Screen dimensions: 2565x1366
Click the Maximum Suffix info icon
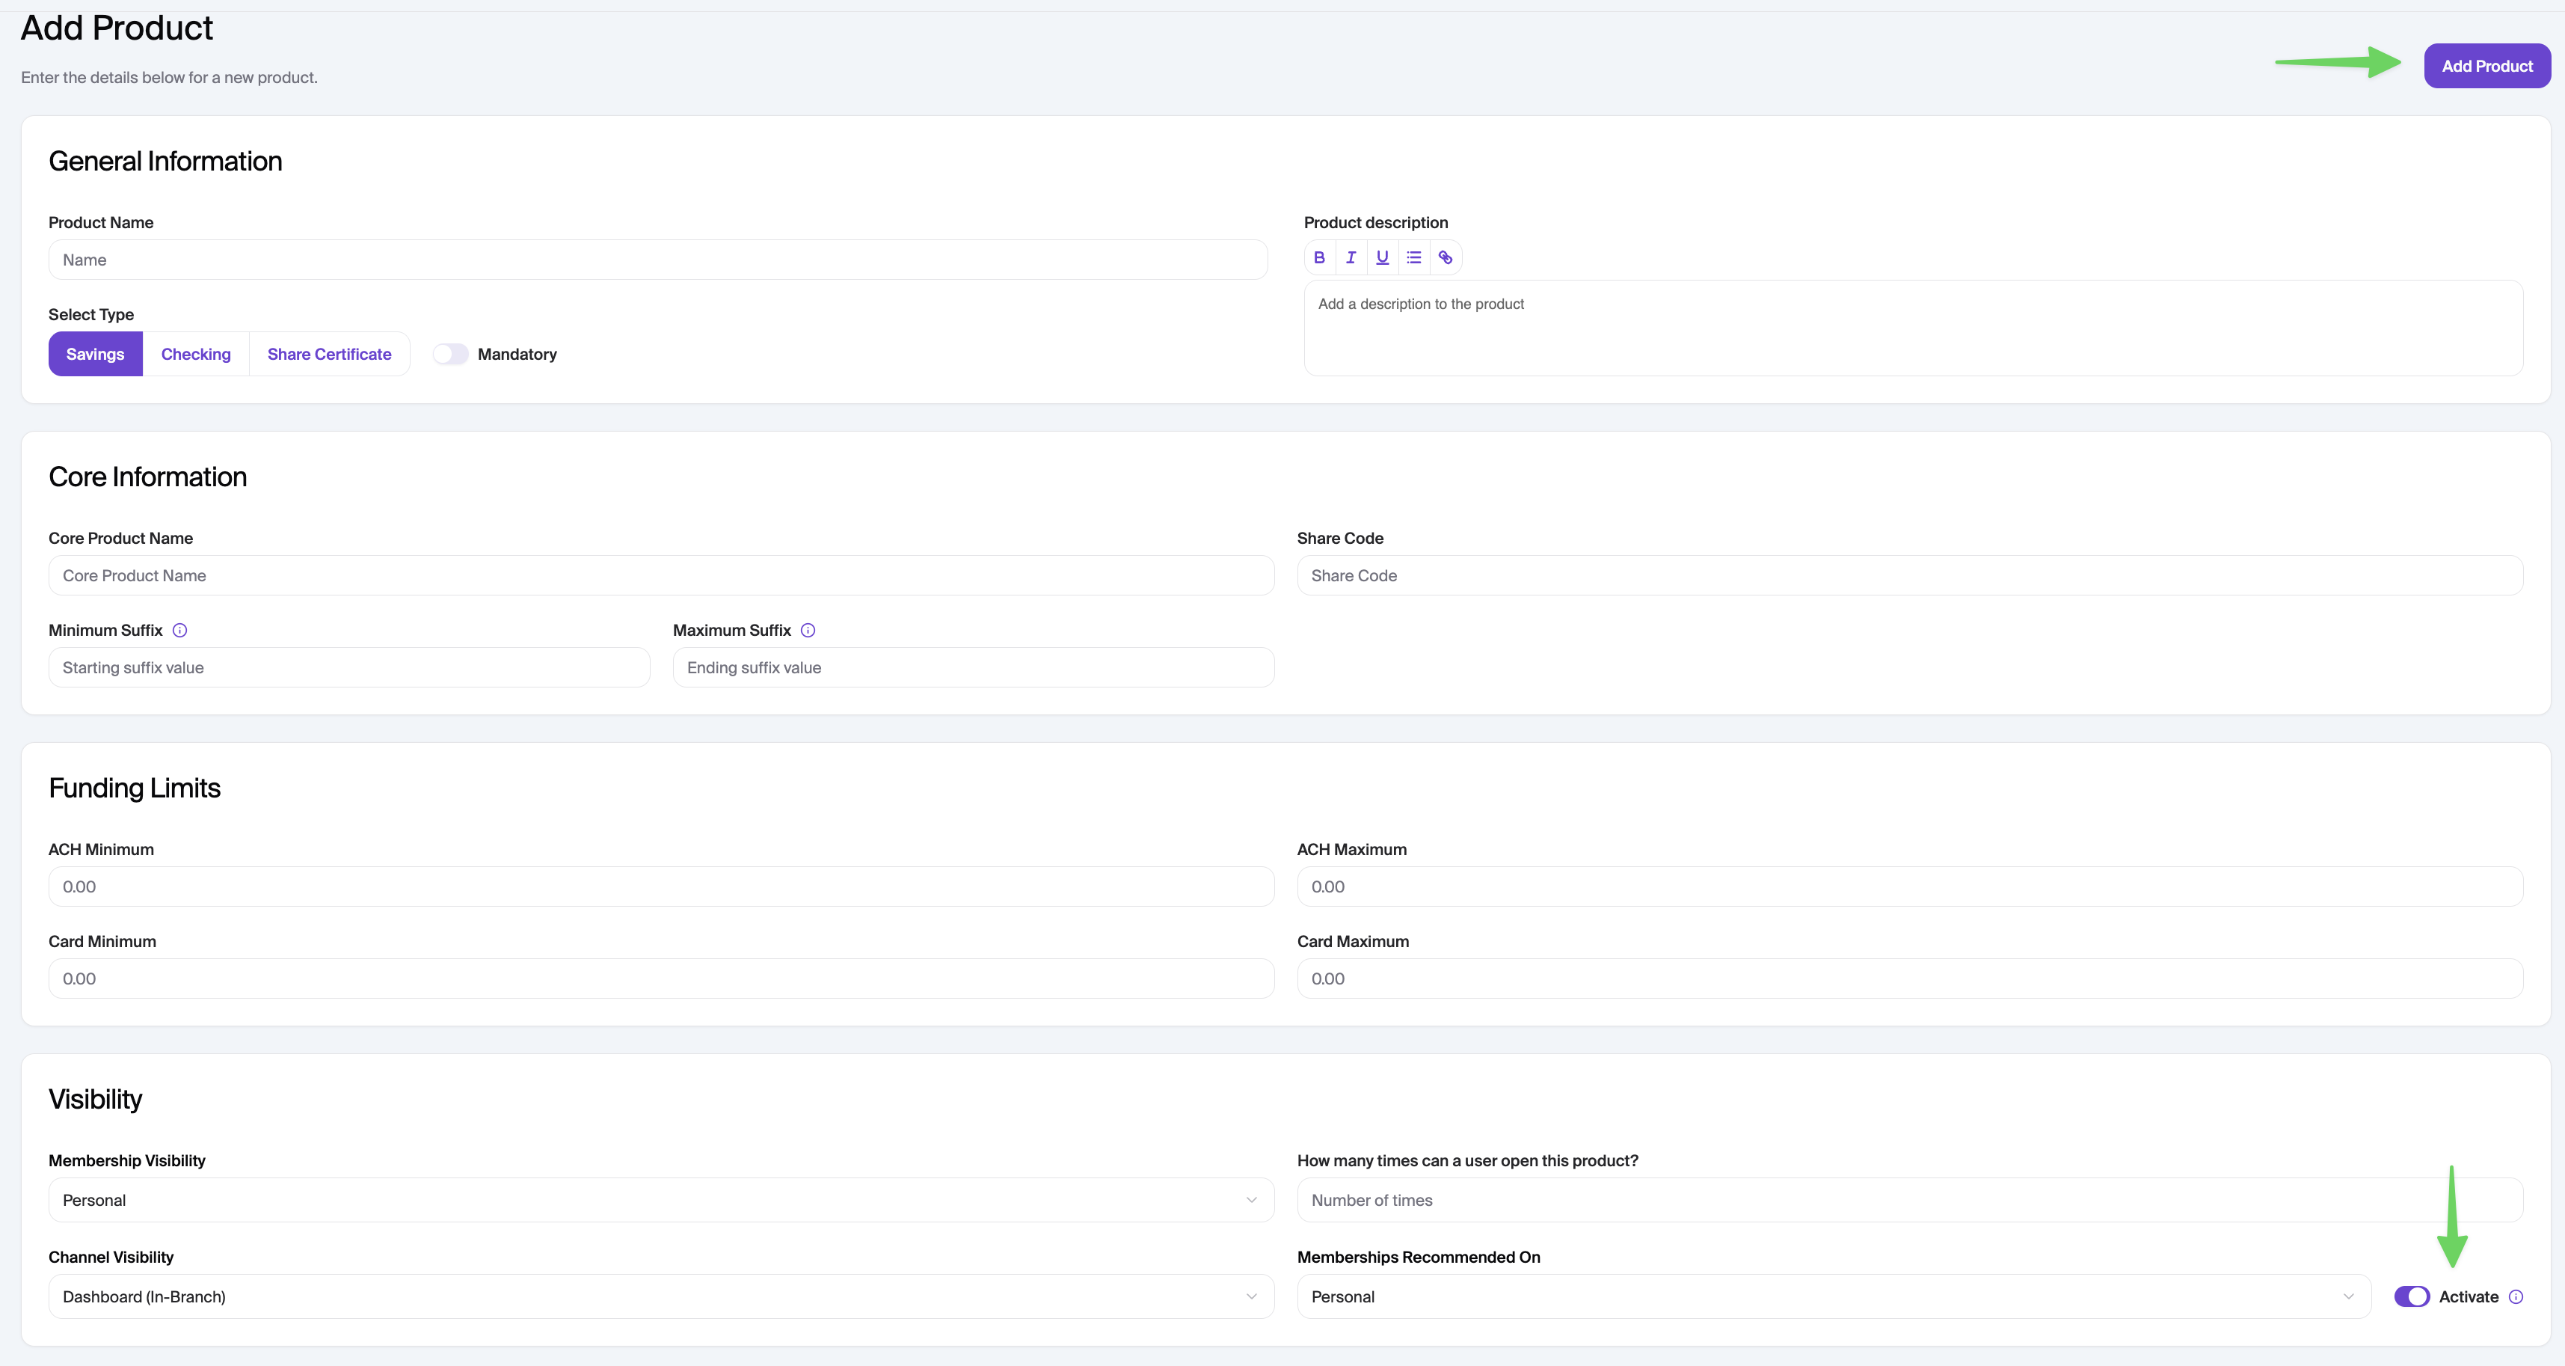tap(808, 631)
